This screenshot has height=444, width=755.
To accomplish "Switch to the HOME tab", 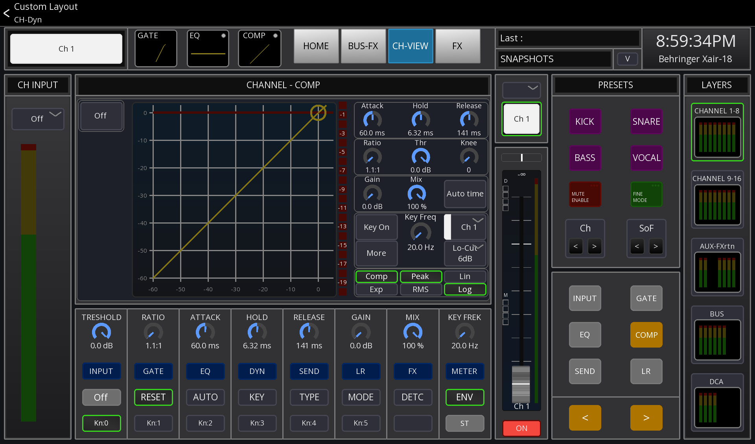I will pos(316,46).
